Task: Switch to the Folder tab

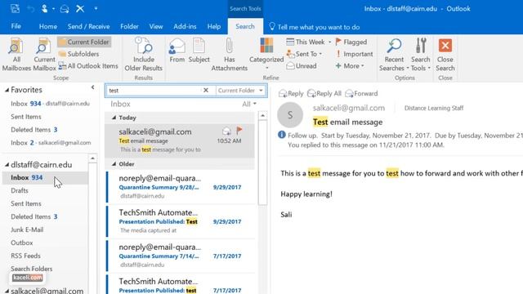Action: [x=129, y=26]
